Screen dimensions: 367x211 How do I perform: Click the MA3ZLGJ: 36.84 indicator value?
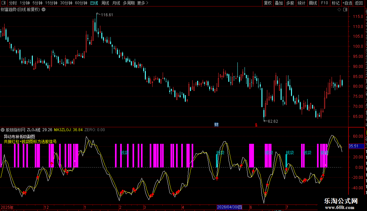[x=68, y=130]
